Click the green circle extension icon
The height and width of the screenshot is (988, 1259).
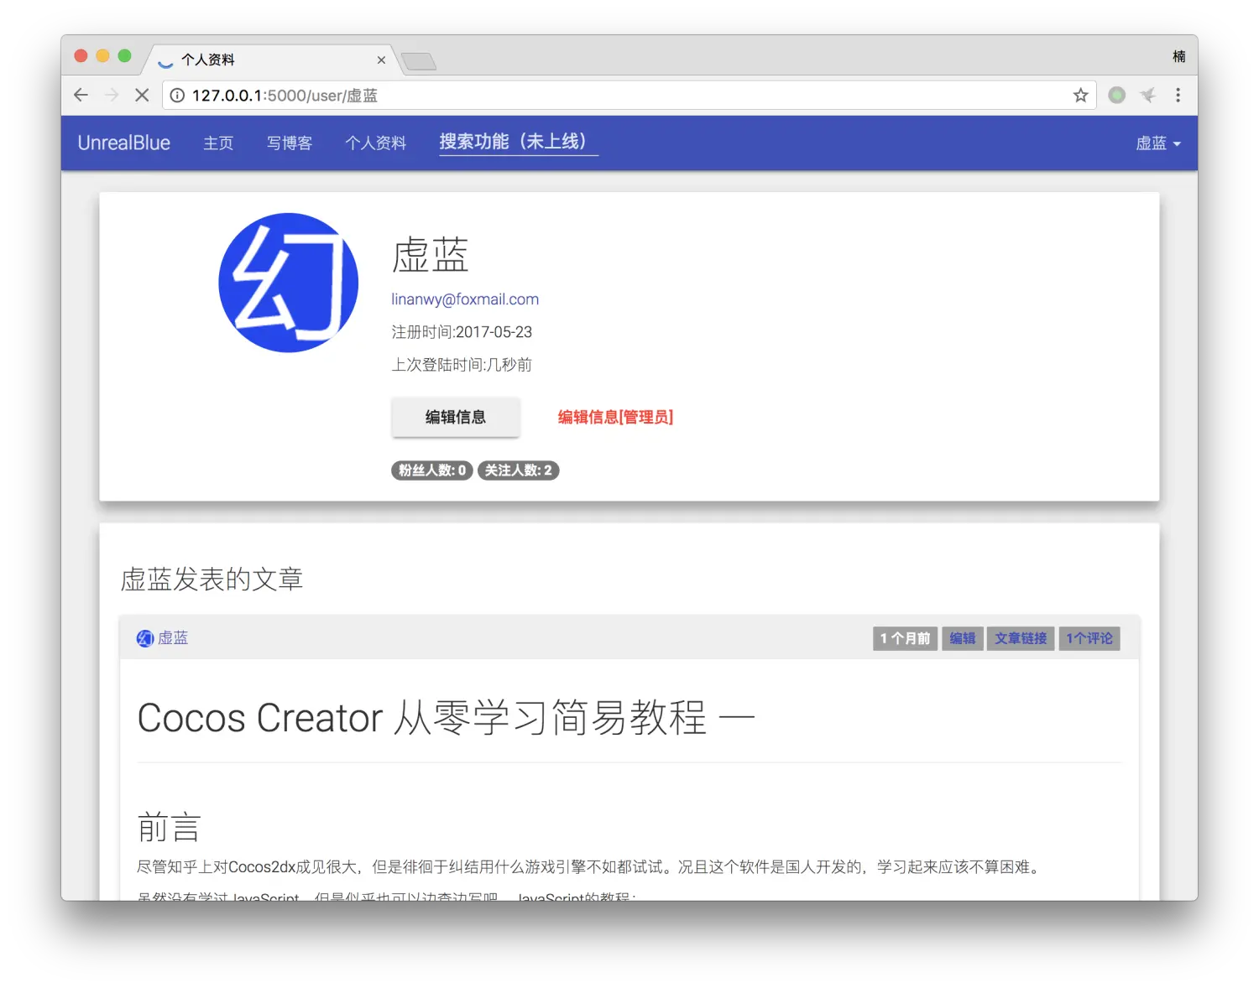(x=1116, y=95)
